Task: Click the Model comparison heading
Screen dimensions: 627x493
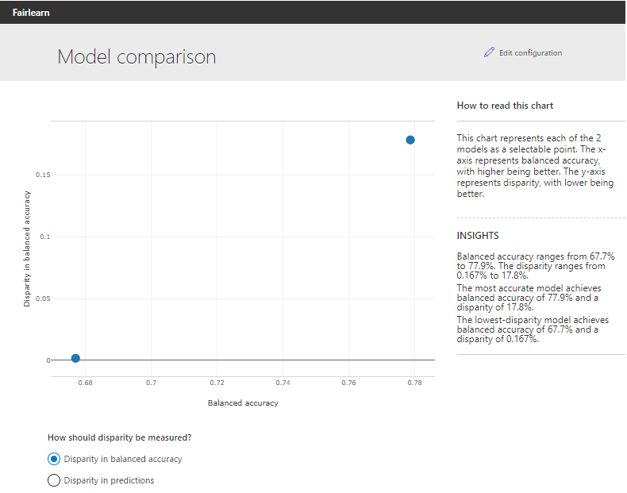Action: (x=137, y=57)
